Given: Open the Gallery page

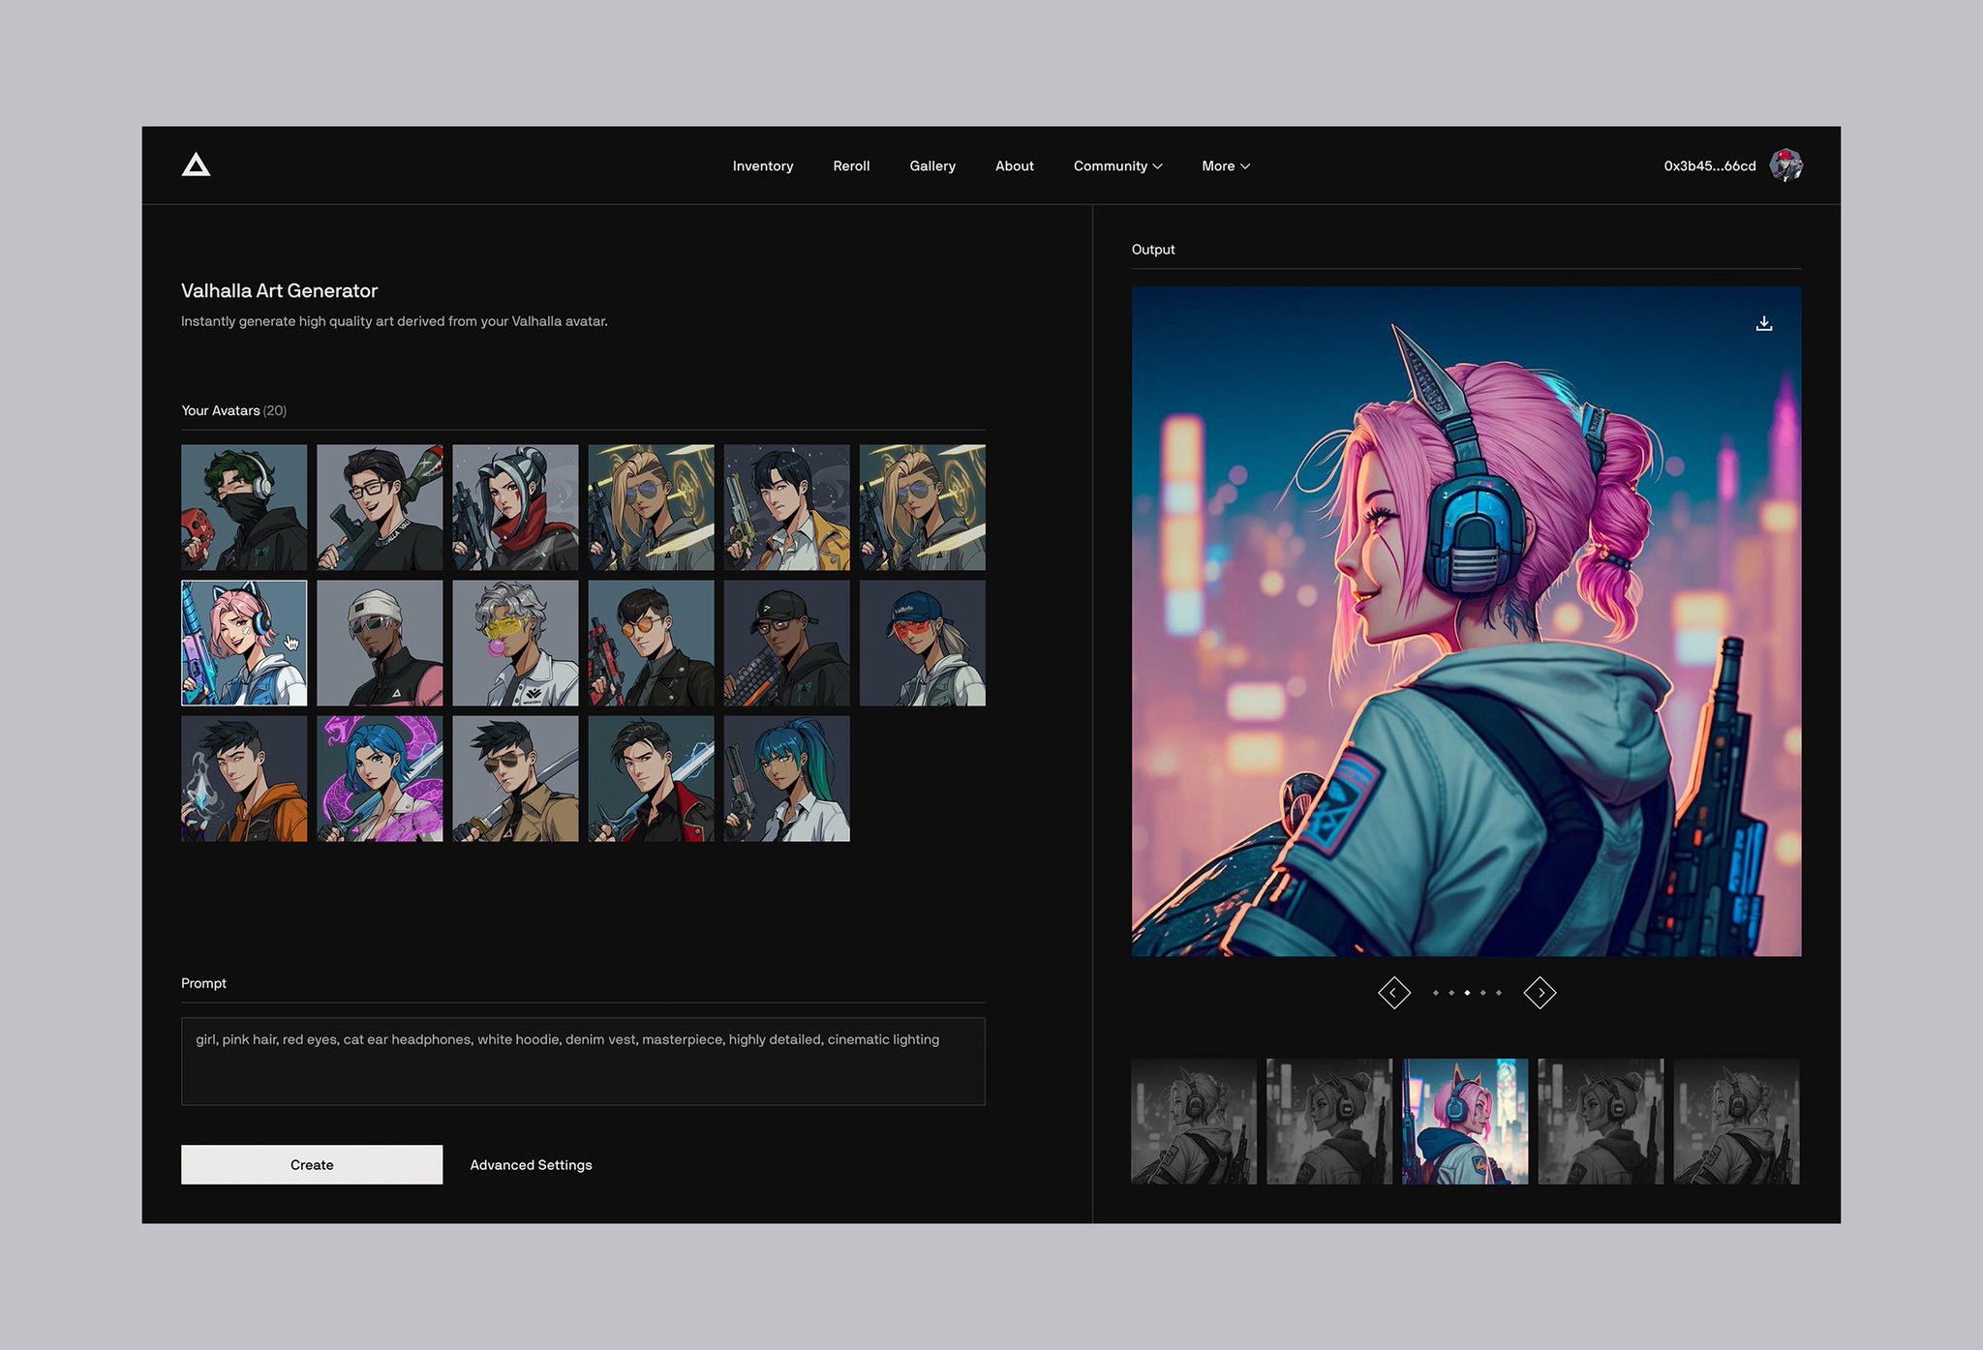Looking at the screenshot, I should tap(932, 166).
